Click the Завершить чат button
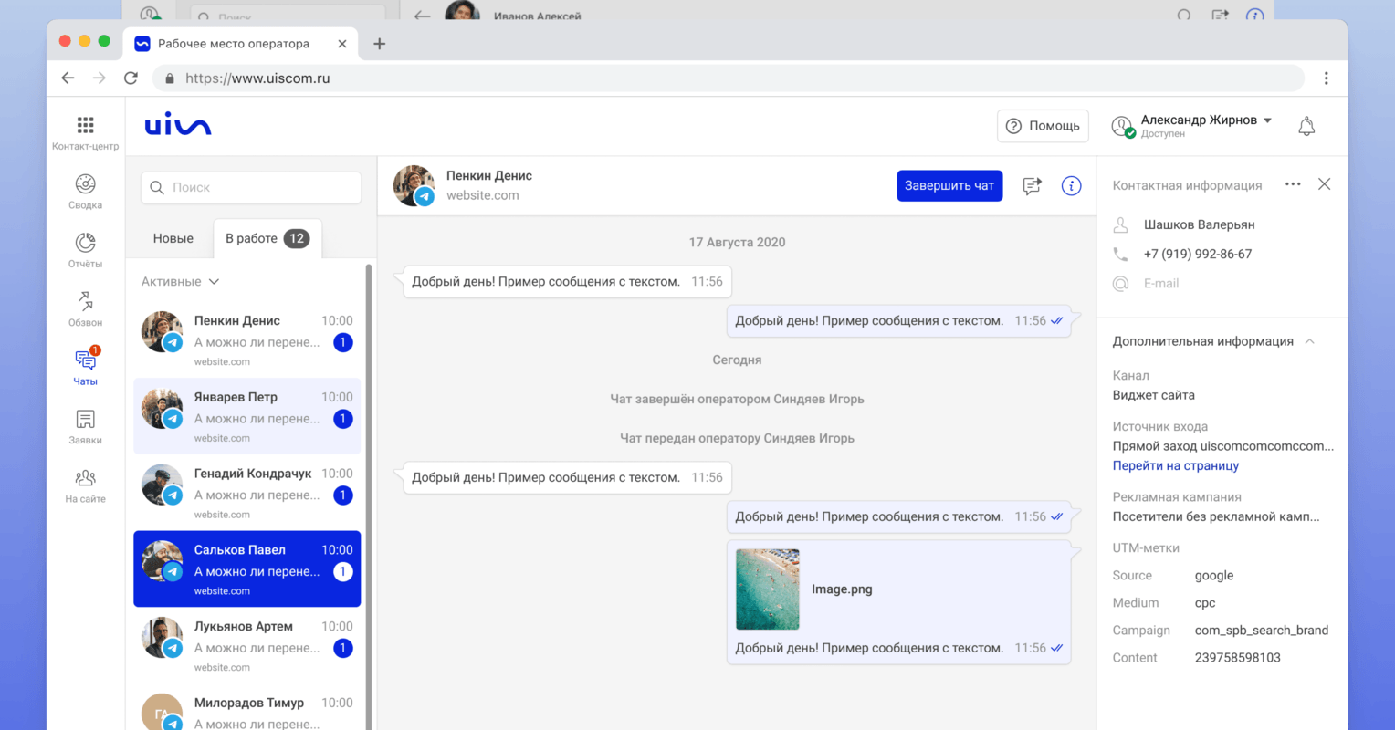This screenshot has width=1395, height=730. pyautogui.click(x=949, y=186)
